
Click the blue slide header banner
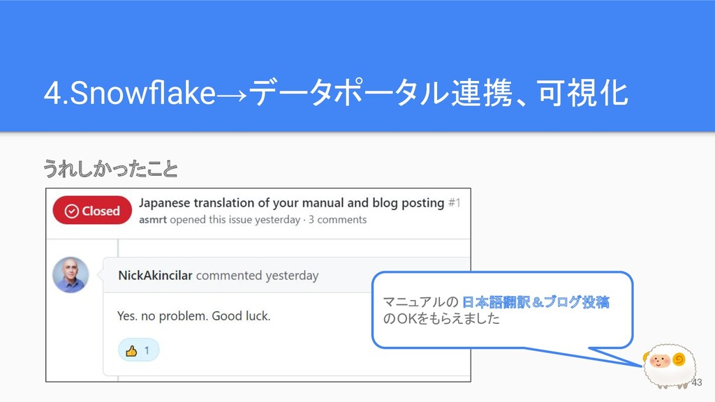[x=357, y=66]
